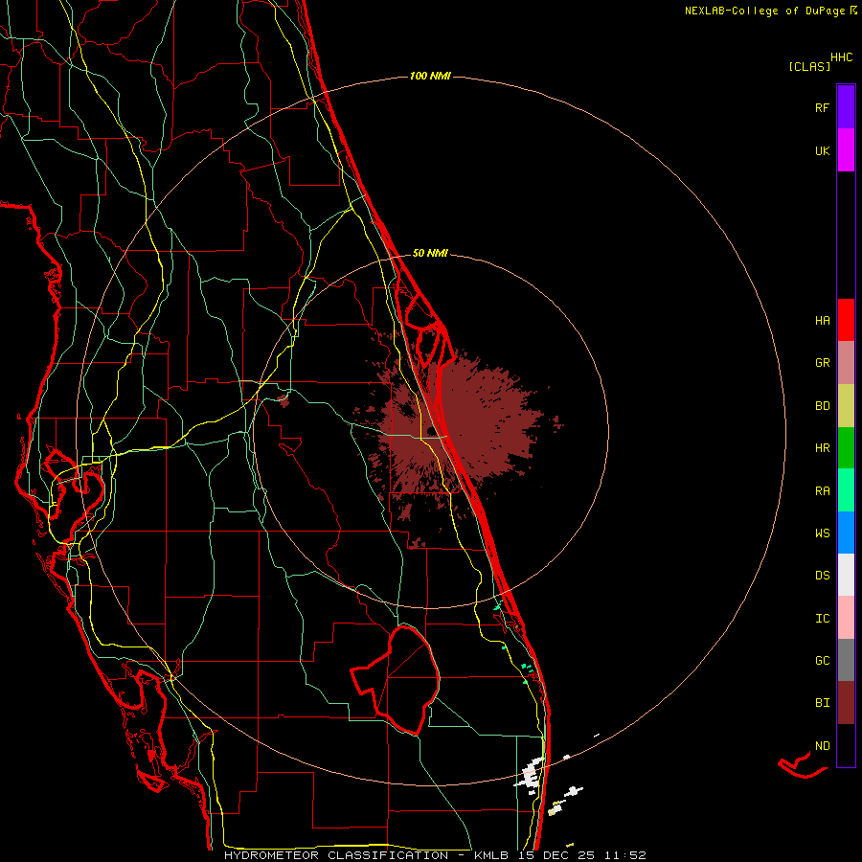Image resolution: width=862 pixels, height=862 pixels.
Task: Select the BD yellow legend swatch
Action: [x=846, y=406]
